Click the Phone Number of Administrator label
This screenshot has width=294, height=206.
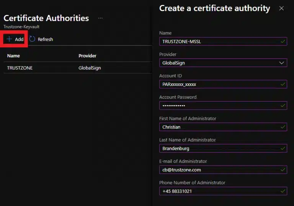point(192,182)
